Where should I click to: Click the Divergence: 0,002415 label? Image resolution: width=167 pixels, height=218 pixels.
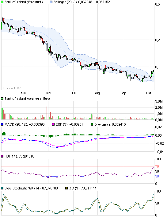pos(110,124)
